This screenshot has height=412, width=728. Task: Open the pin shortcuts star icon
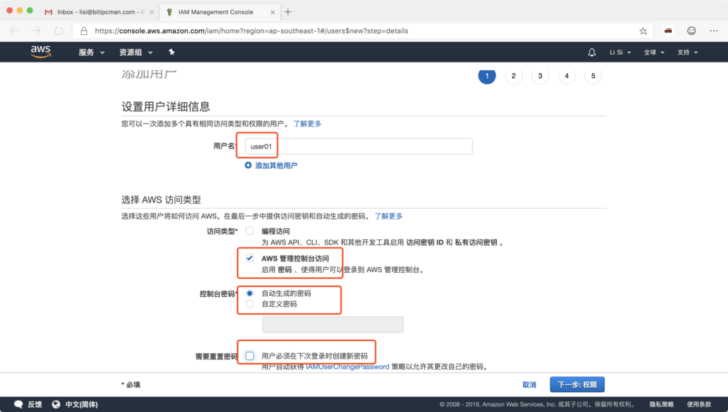tap(171, 52)
